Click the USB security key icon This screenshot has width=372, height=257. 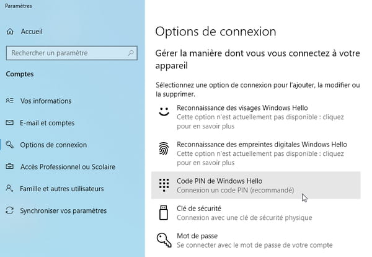(x=164, y=212)
